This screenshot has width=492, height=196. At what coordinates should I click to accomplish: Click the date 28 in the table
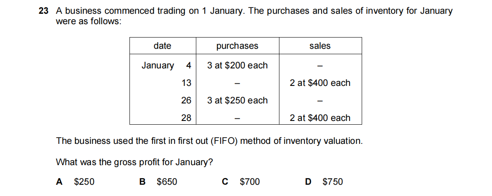[x=186, y=118]
